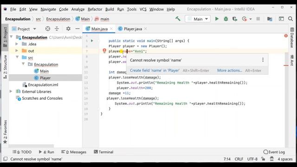Click the error bulb on line 7
297x167 pixels.
pyautogui.click(x=104, y=51)
